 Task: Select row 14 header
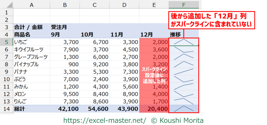(6, 109)
